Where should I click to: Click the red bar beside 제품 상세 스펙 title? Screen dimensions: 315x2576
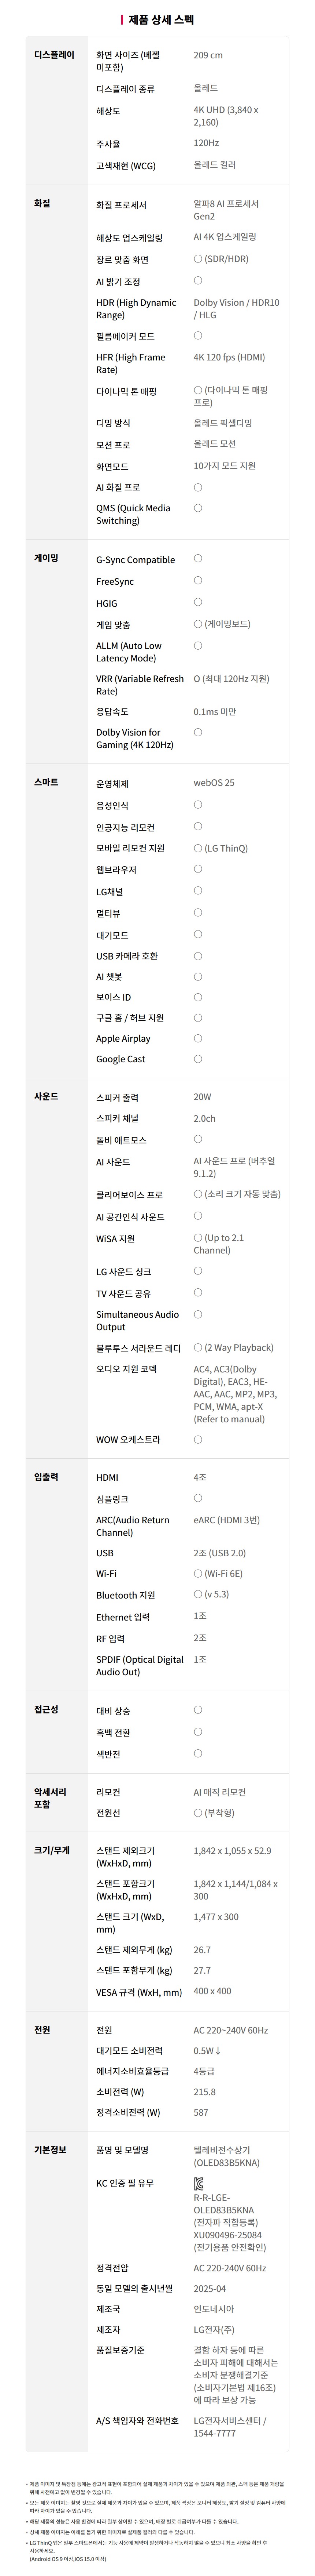tap(122, 19)
